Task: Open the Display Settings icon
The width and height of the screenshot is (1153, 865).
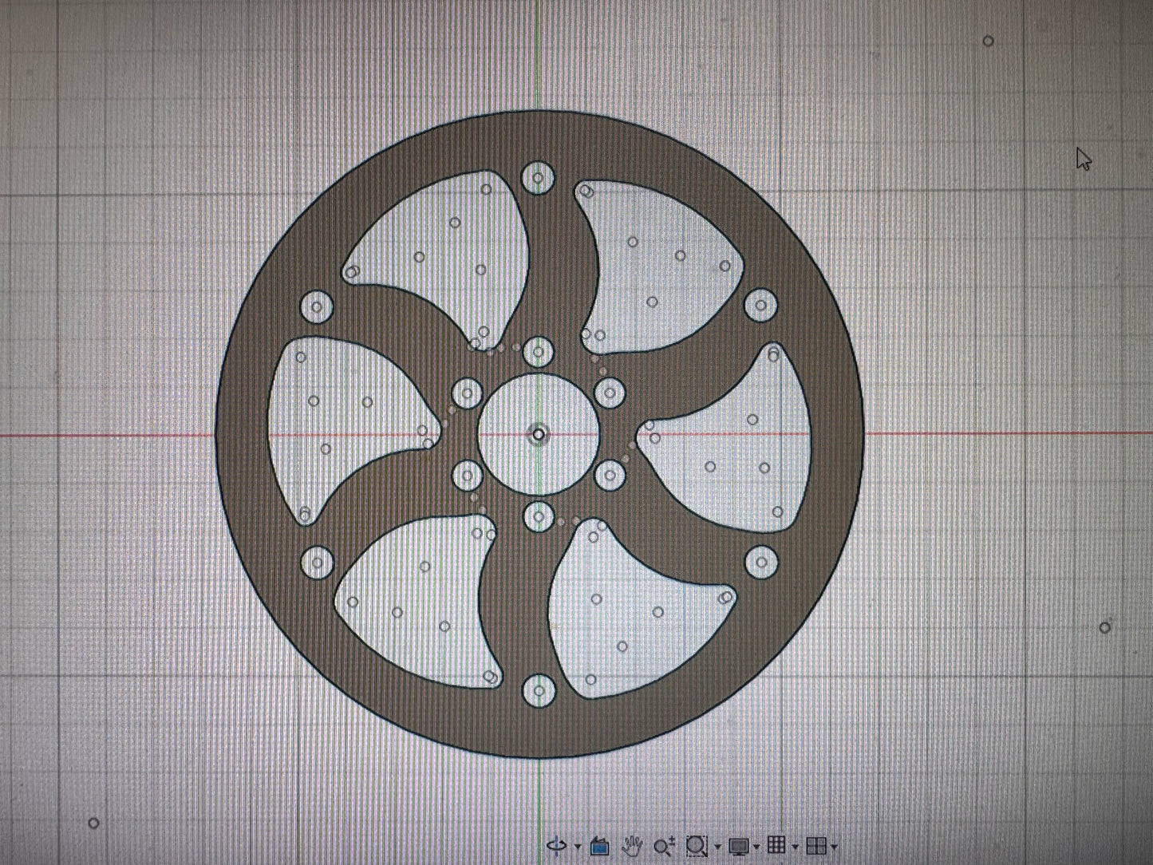Action: pyautogui.click(x=740, y=846)
